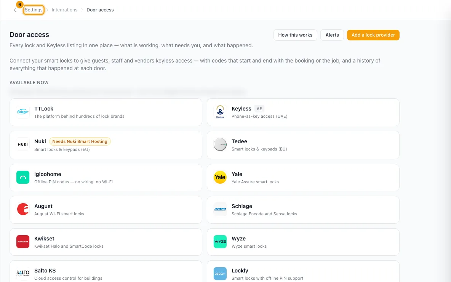Click the Keyless provider logo
Viewport: 451px width, 282px height.
click(220, 112)
